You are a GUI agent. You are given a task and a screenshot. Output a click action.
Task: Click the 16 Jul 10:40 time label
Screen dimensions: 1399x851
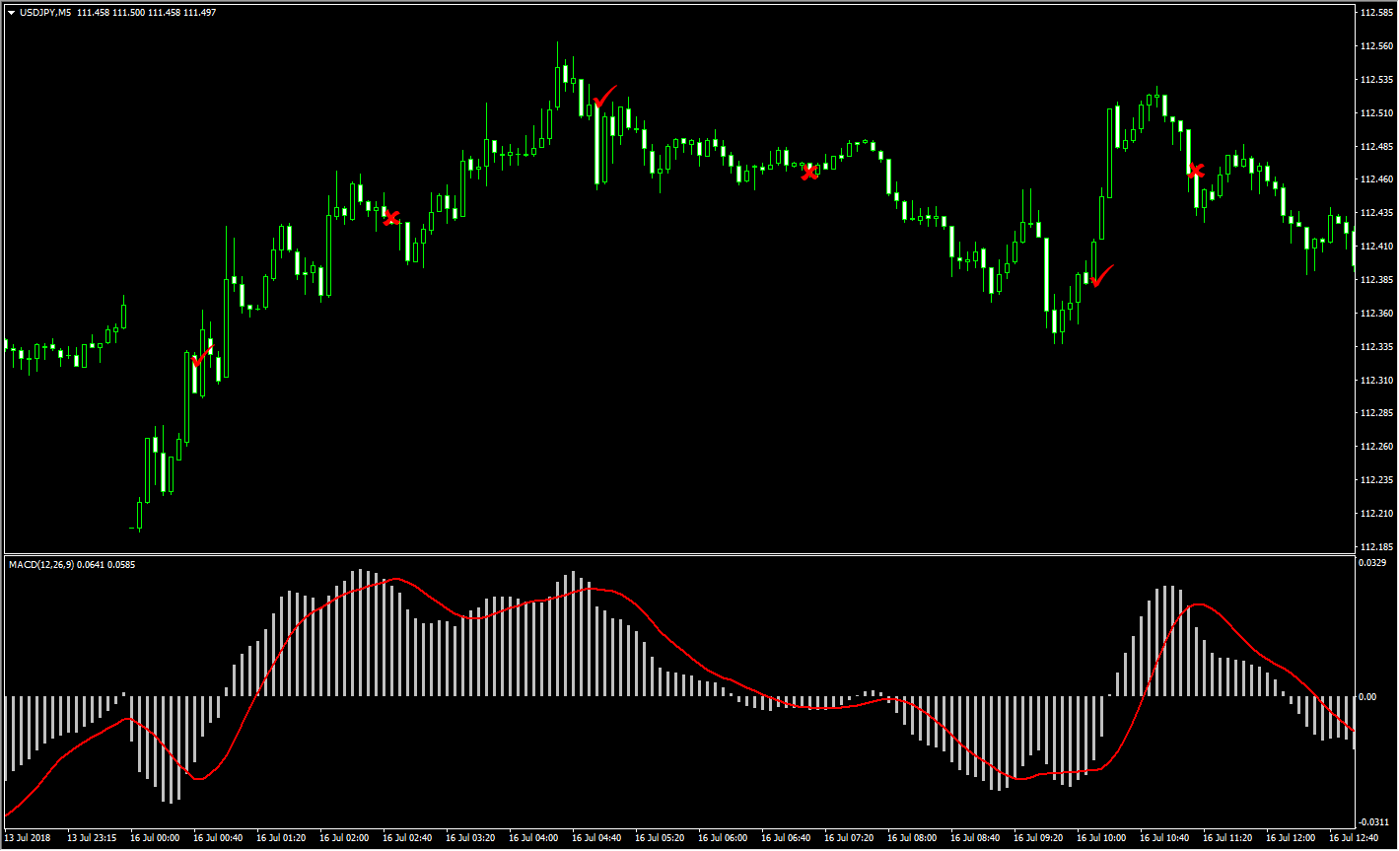click(x=1164, y=839)
